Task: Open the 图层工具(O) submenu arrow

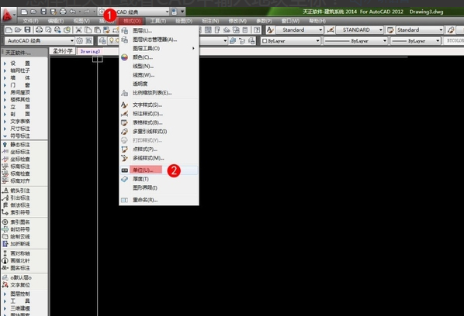Action: (x=193, y=48)
